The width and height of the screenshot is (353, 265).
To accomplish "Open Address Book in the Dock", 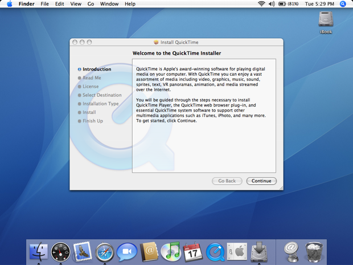I will coord(149,252).
